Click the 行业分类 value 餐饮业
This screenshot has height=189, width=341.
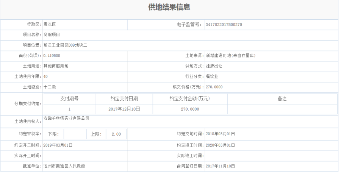[211, 77]
